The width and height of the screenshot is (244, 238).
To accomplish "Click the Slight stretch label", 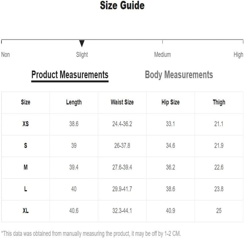I will coord(82,55).
